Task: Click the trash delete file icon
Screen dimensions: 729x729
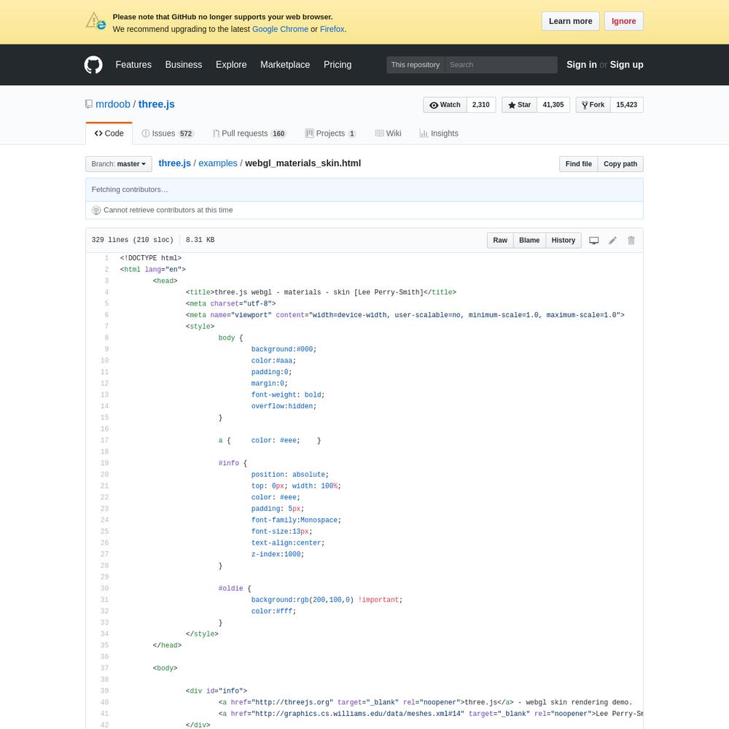Action: (x=631, y=241)
